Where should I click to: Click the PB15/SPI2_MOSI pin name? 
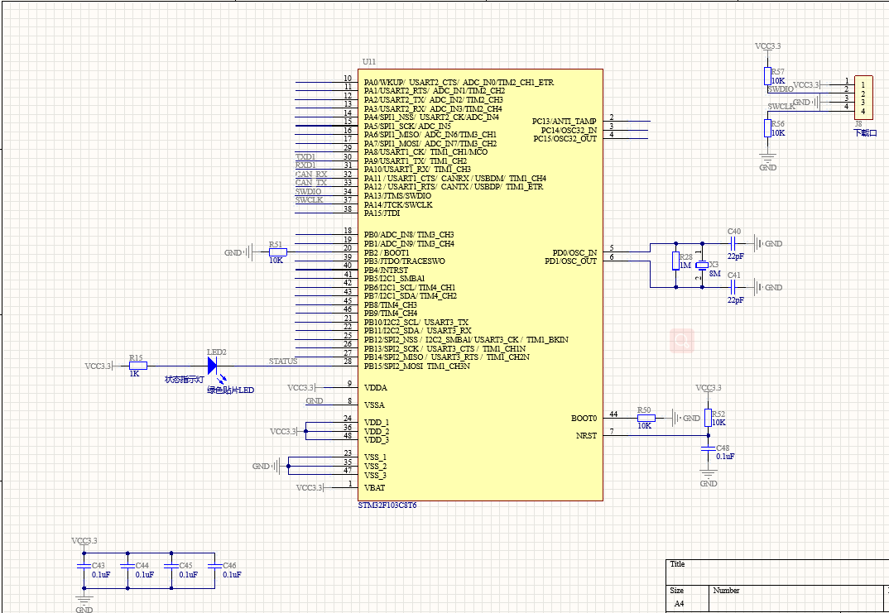click(x=416, y=366)
